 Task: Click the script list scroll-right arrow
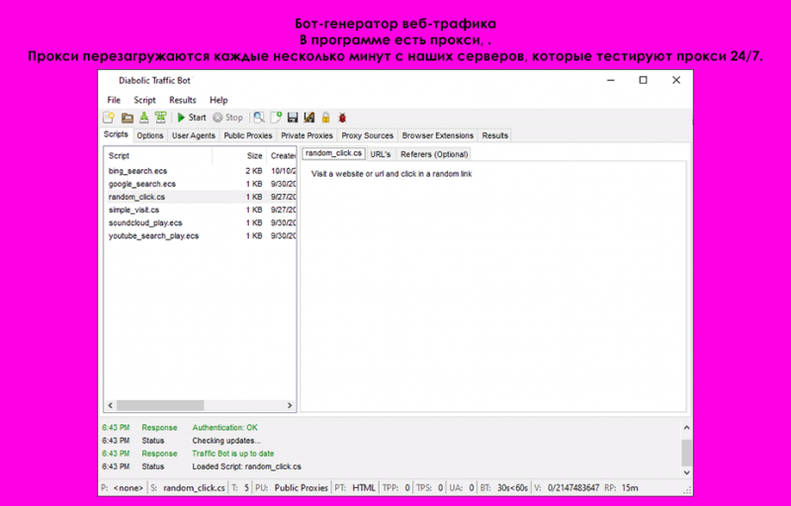point(290,405)
